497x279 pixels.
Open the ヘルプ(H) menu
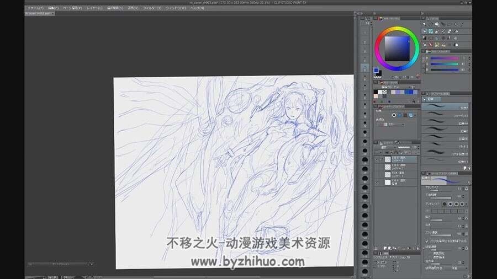(x=197, y=8)
